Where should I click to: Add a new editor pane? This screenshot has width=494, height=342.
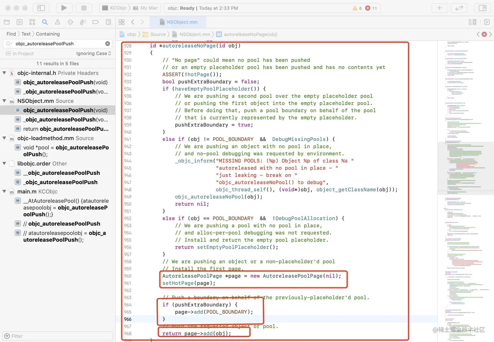coord(487,22)
